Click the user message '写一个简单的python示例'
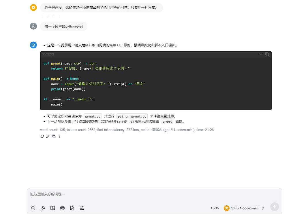 [x=64, y=26]
